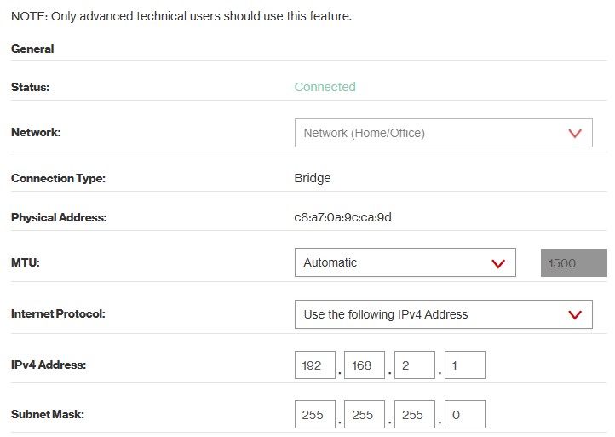Click the Subnet Mask octet containing 0
The height and width of the screenshot is (437, 615).
(465, 415)
